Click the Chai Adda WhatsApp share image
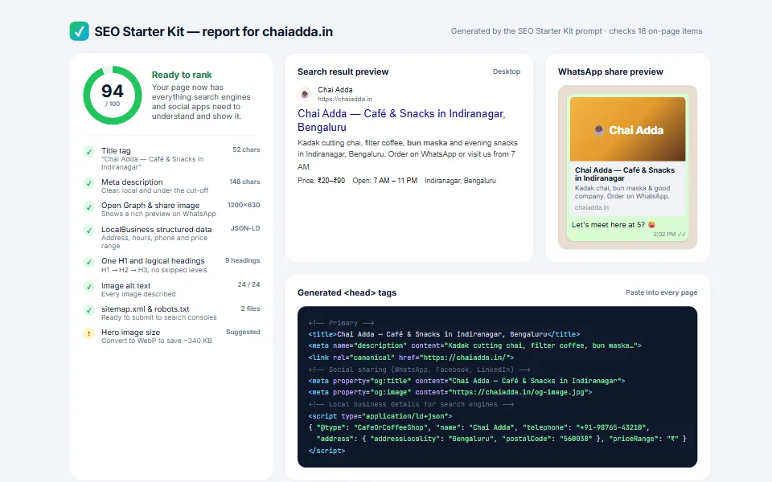Viewport: 772px width, 482px height. (x=627, y=129)
